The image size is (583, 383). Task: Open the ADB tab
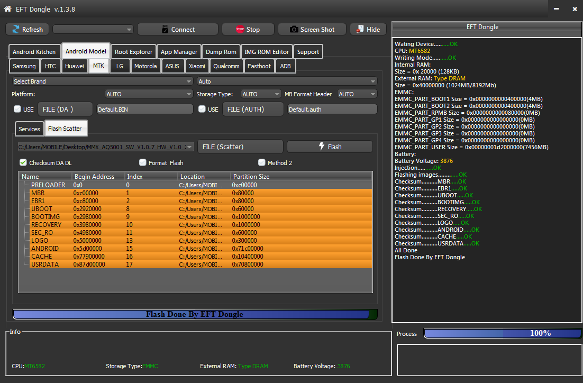click(x=285, y=66)
